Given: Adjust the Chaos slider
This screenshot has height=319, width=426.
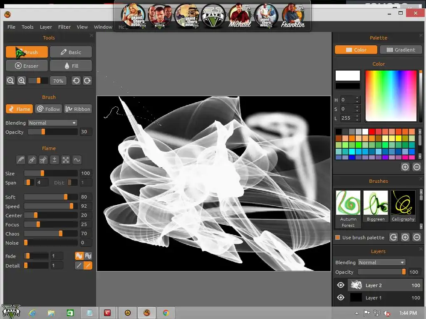Looking at the screenshot, I should [x=51, y=233].
